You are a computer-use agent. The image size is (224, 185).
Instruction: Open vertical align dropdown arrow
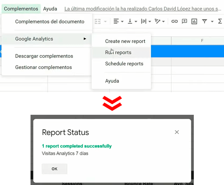(x=136, y=21)
